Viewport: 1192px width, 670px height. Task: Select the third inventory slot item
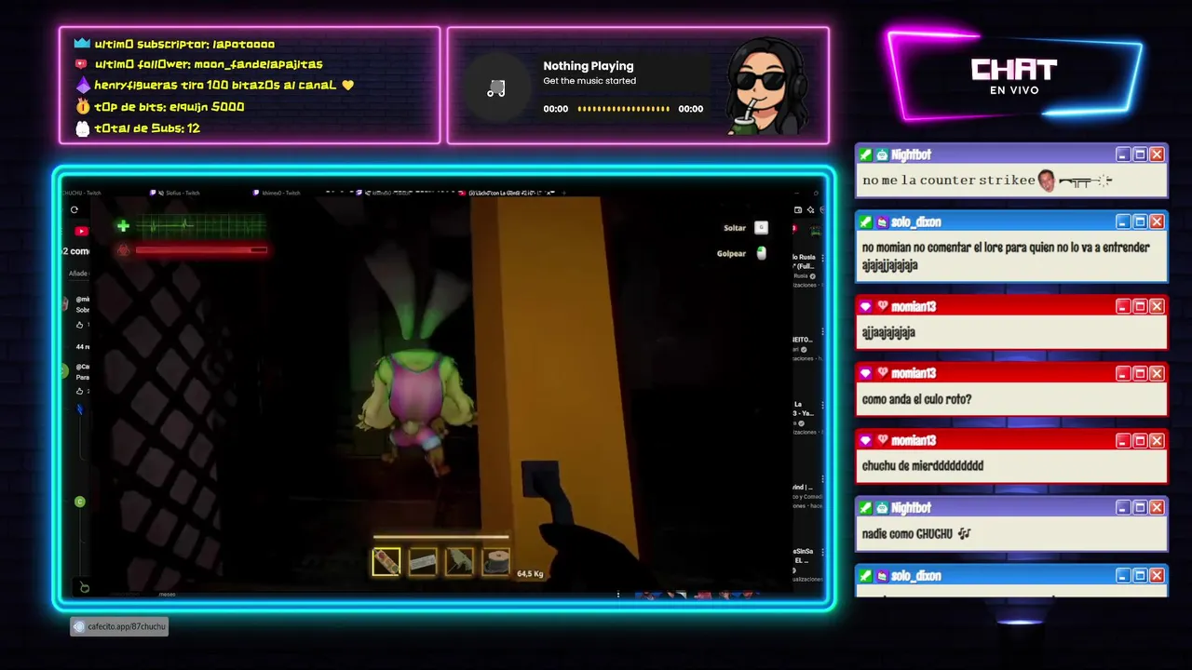[459, 561]
